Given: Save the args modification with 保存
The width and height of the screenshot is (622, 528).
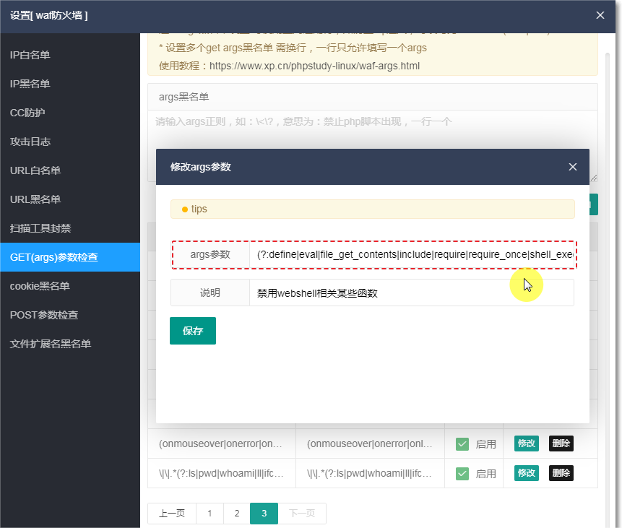Looking at the screenshot, I should (x=193, y=331).
